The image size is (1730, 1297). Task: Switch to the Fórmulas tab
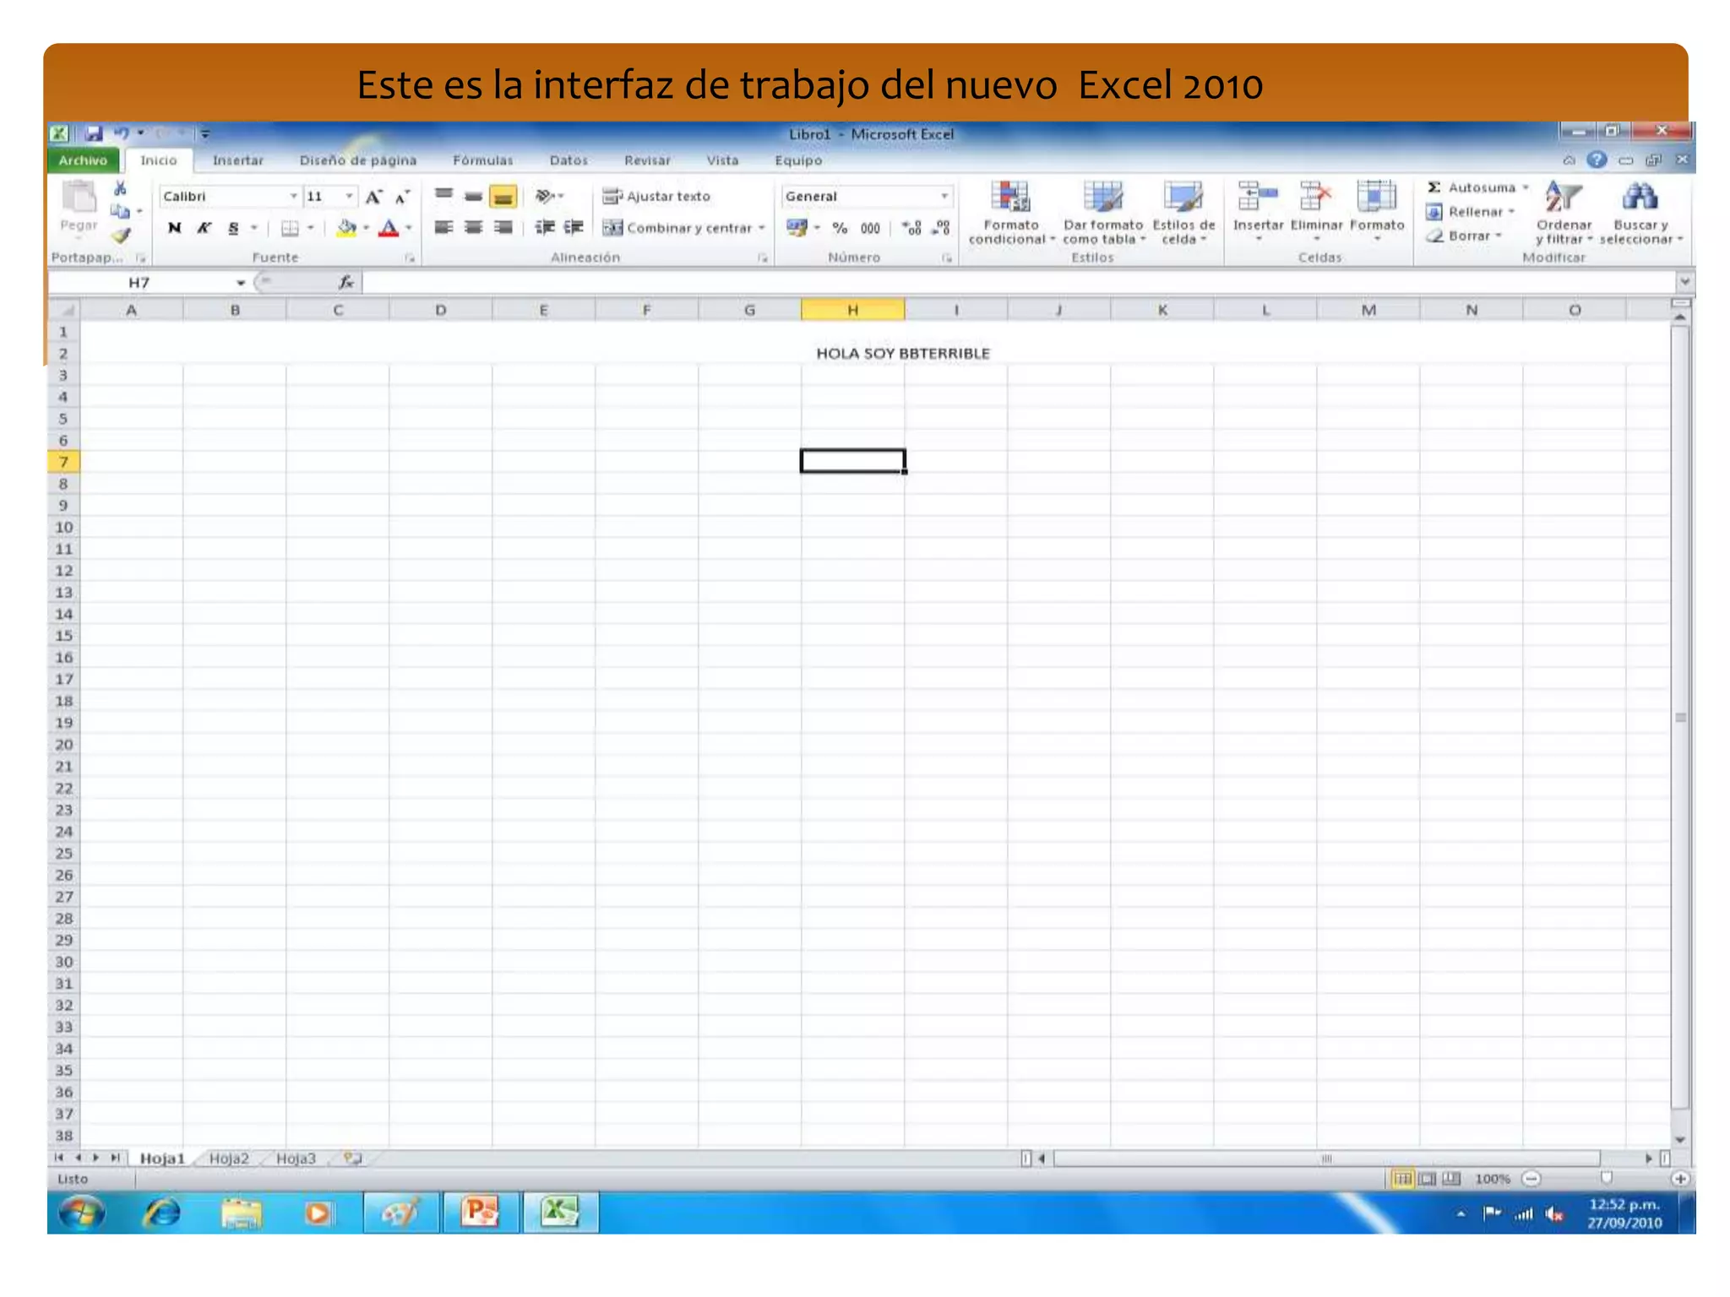(x=483, y=160)
